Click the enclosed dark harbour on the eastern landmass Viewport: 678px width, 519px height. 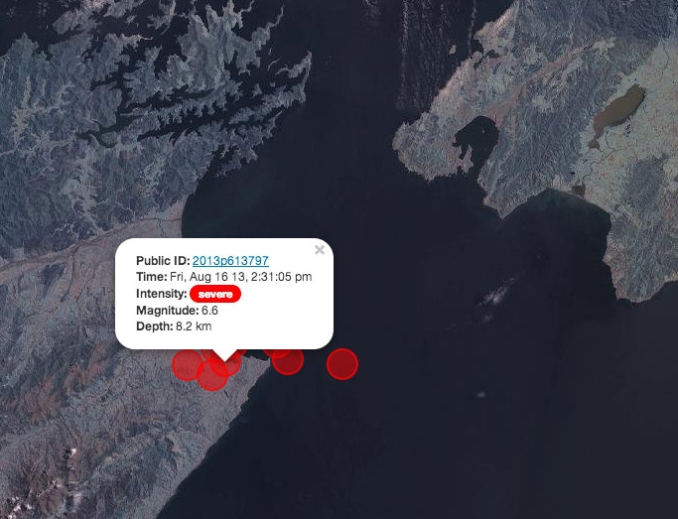click(x=476, y=139)
